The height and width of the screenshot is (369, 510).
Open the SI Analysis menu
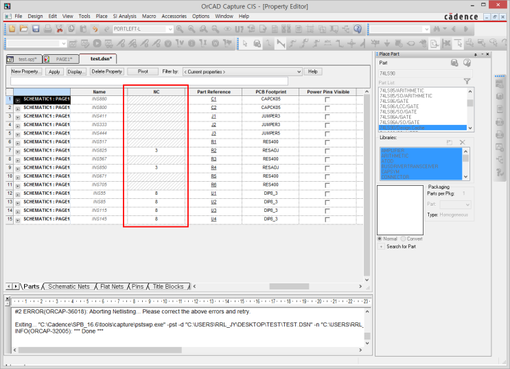pos(124,16)
